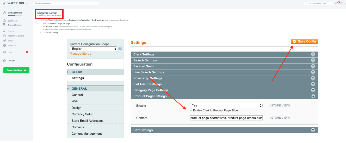Screen dimensions: 346x143
Task: Open Audience via its people icon
Action: 4,45
